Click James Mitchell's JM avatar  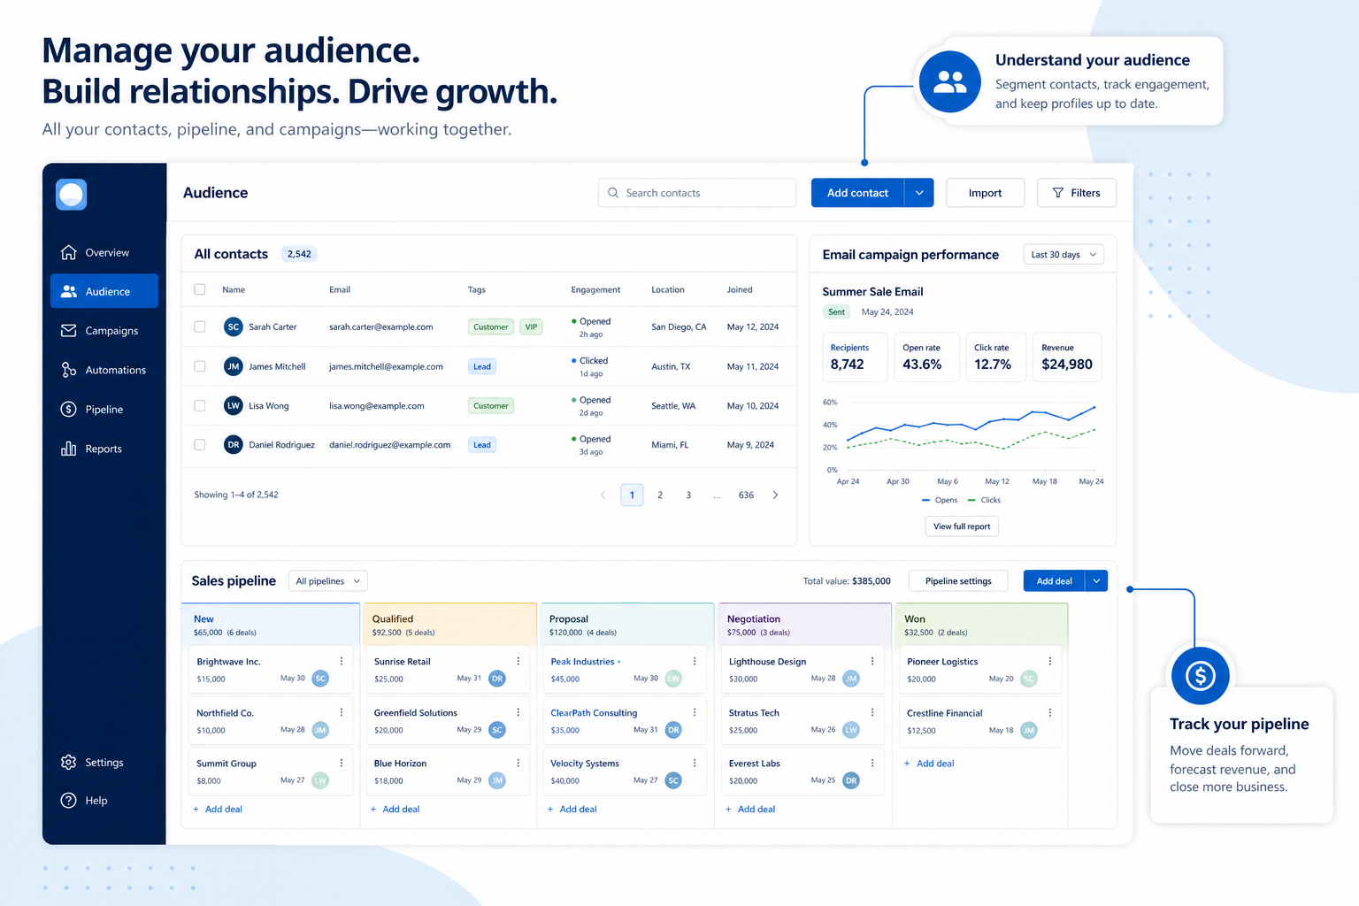tap(233, 366)
